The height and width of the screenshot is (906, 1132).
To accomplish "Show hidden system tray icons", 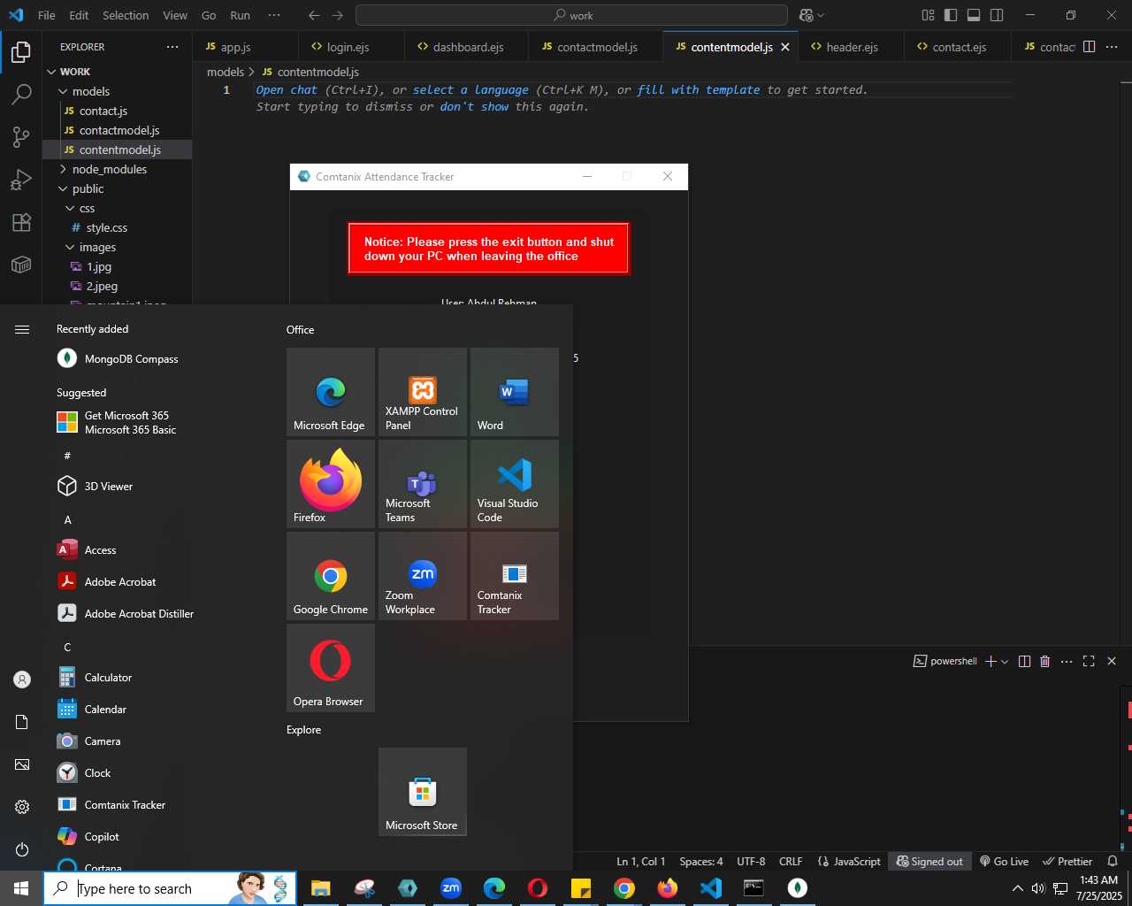I will tap(1017, 888).
